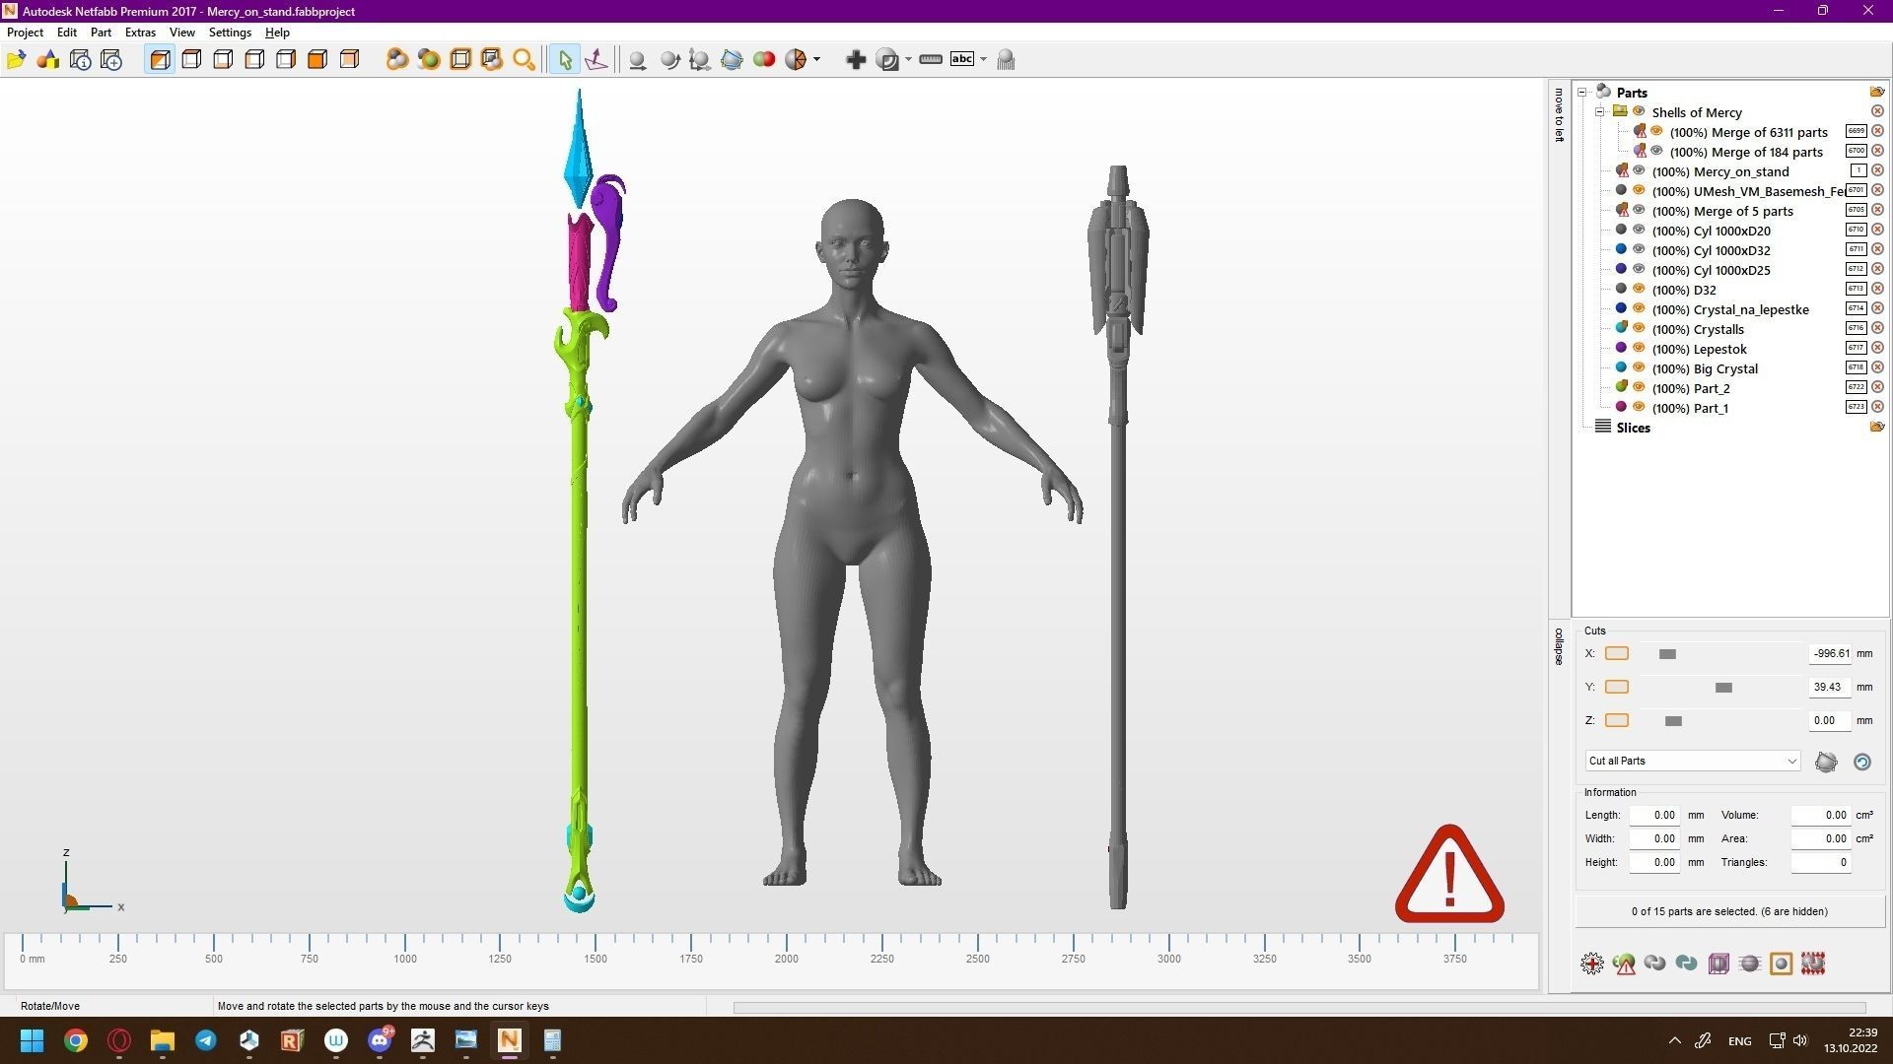Click the zoom magnifier icon in toolbar

524,60
